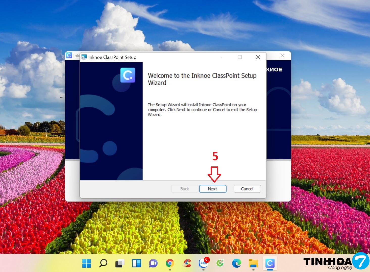Launch Microsoft Edge from the taskbar
This screenshot has width=370, height=272.
(x=237, y=263)
